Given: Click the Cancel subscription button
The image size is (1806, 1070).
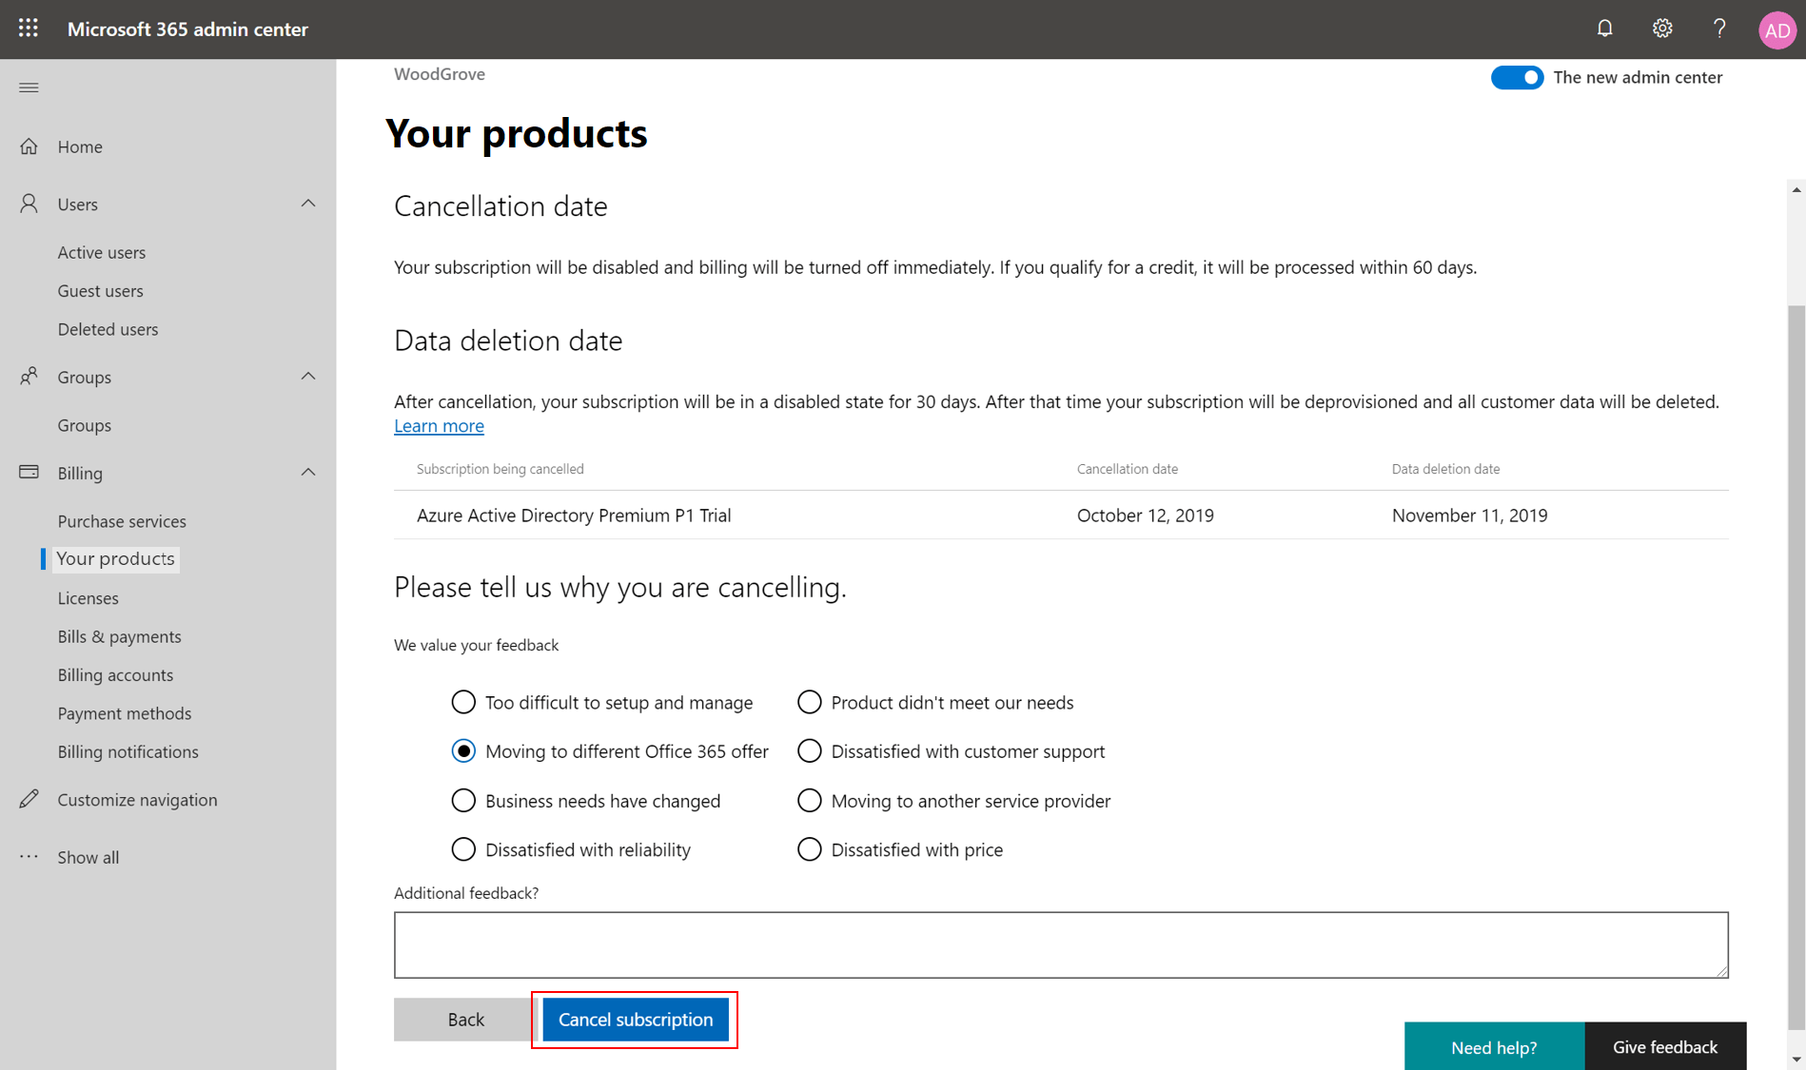Looking at the screenshot, I should click(x=635, y=1019).
